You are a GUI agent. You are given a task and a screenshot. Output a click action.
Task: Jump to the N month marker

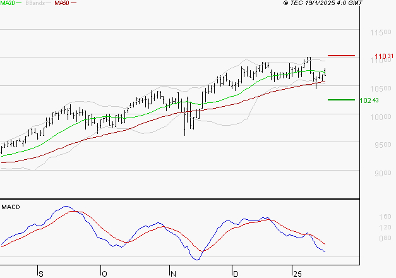coord(172,274)
